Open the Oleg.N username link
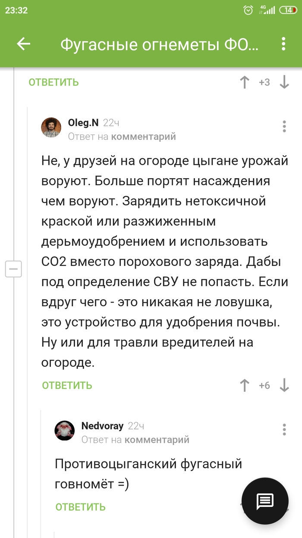The width and height of the screenshot is (302, 538). pyautogui.click(x=83, y=123)
